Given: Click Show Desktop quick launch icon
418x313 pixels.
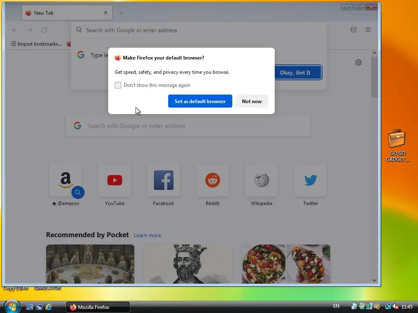Looking at the screenshot, I should [x=29, y=307].
